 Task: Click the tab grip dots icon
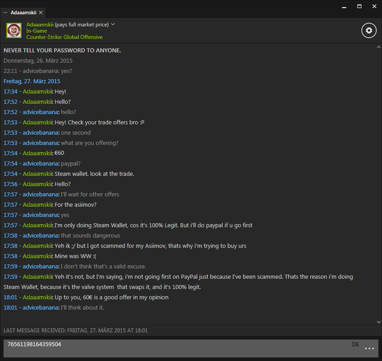pyautogui.click(x=5, y=13)
